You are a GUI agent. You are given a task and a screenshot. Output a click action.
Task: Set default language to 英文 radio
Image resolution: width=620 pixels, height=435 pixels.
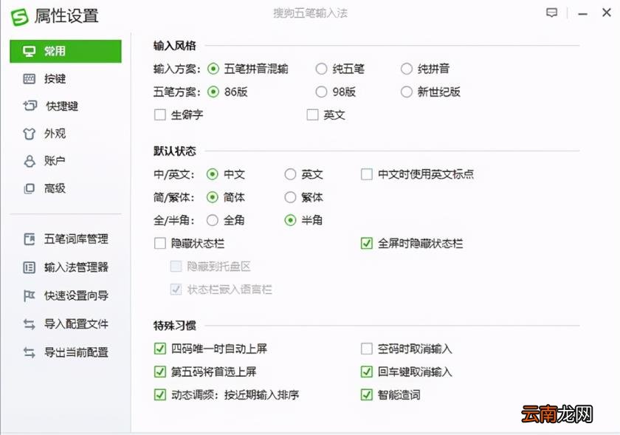(290, 174)
